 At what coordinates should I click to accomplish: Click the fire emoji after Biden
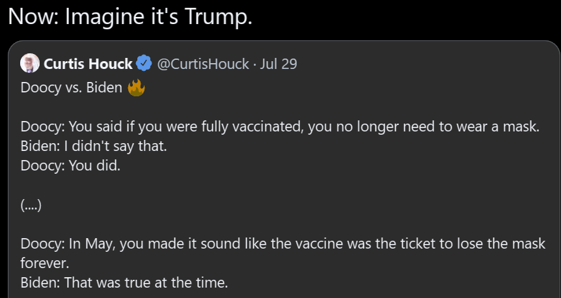[x=136, y=87]
